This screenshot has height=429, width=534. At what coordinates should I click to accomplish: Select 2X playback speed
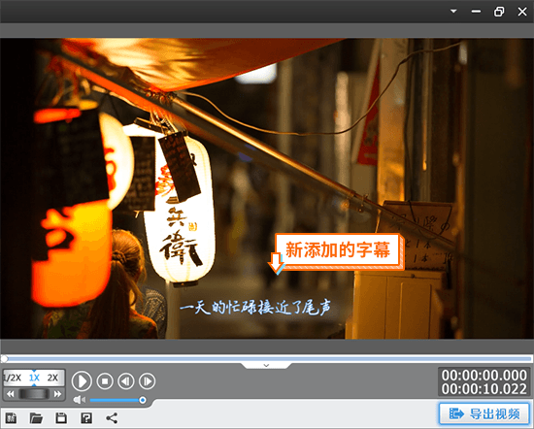[x=52, y=378]
